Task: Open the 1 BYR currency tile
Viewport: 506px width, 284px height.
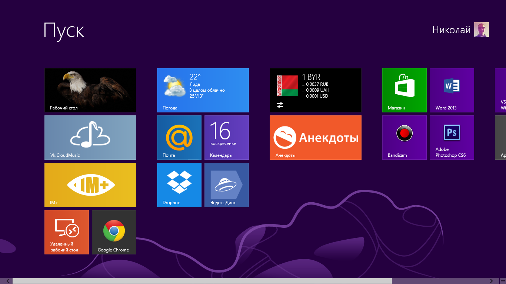Action: point(316,90)
